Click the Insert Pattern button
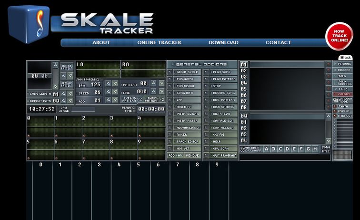 pyautogui.click(x=67, y=67)
